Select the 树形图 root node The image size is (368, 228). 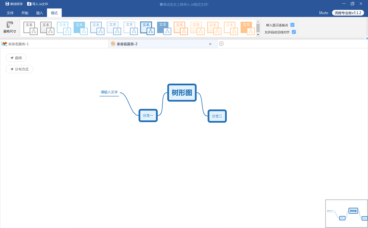click(182, 92)
